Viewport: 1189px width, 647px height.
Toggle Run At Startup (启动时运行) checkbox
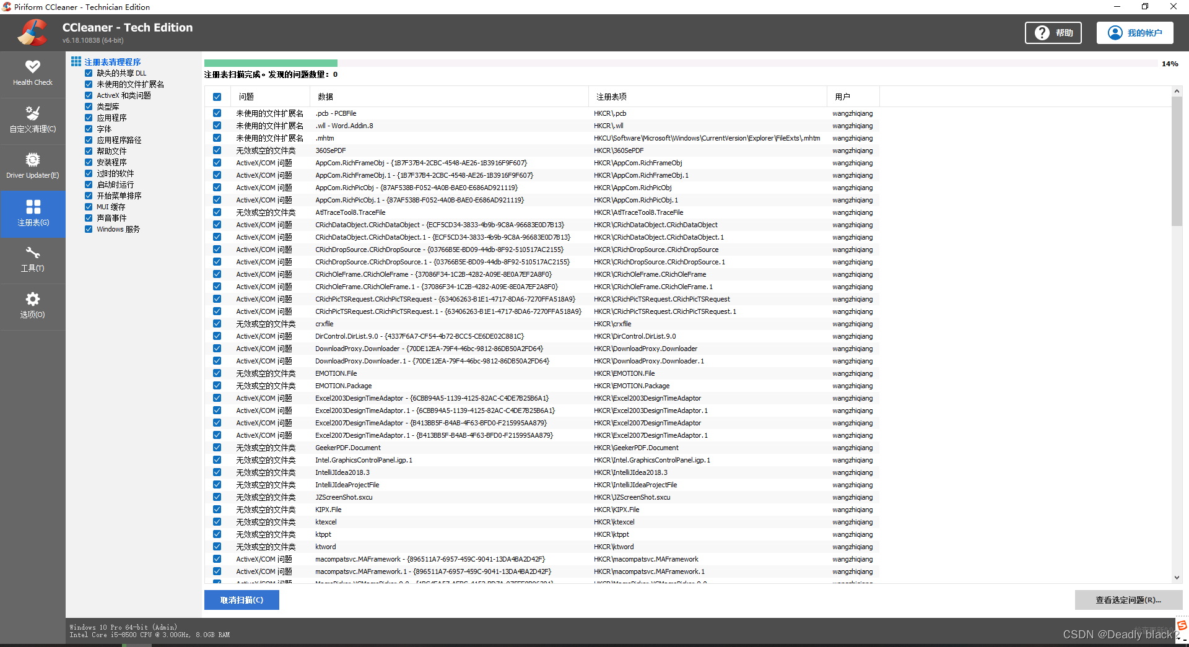[89, 185]
